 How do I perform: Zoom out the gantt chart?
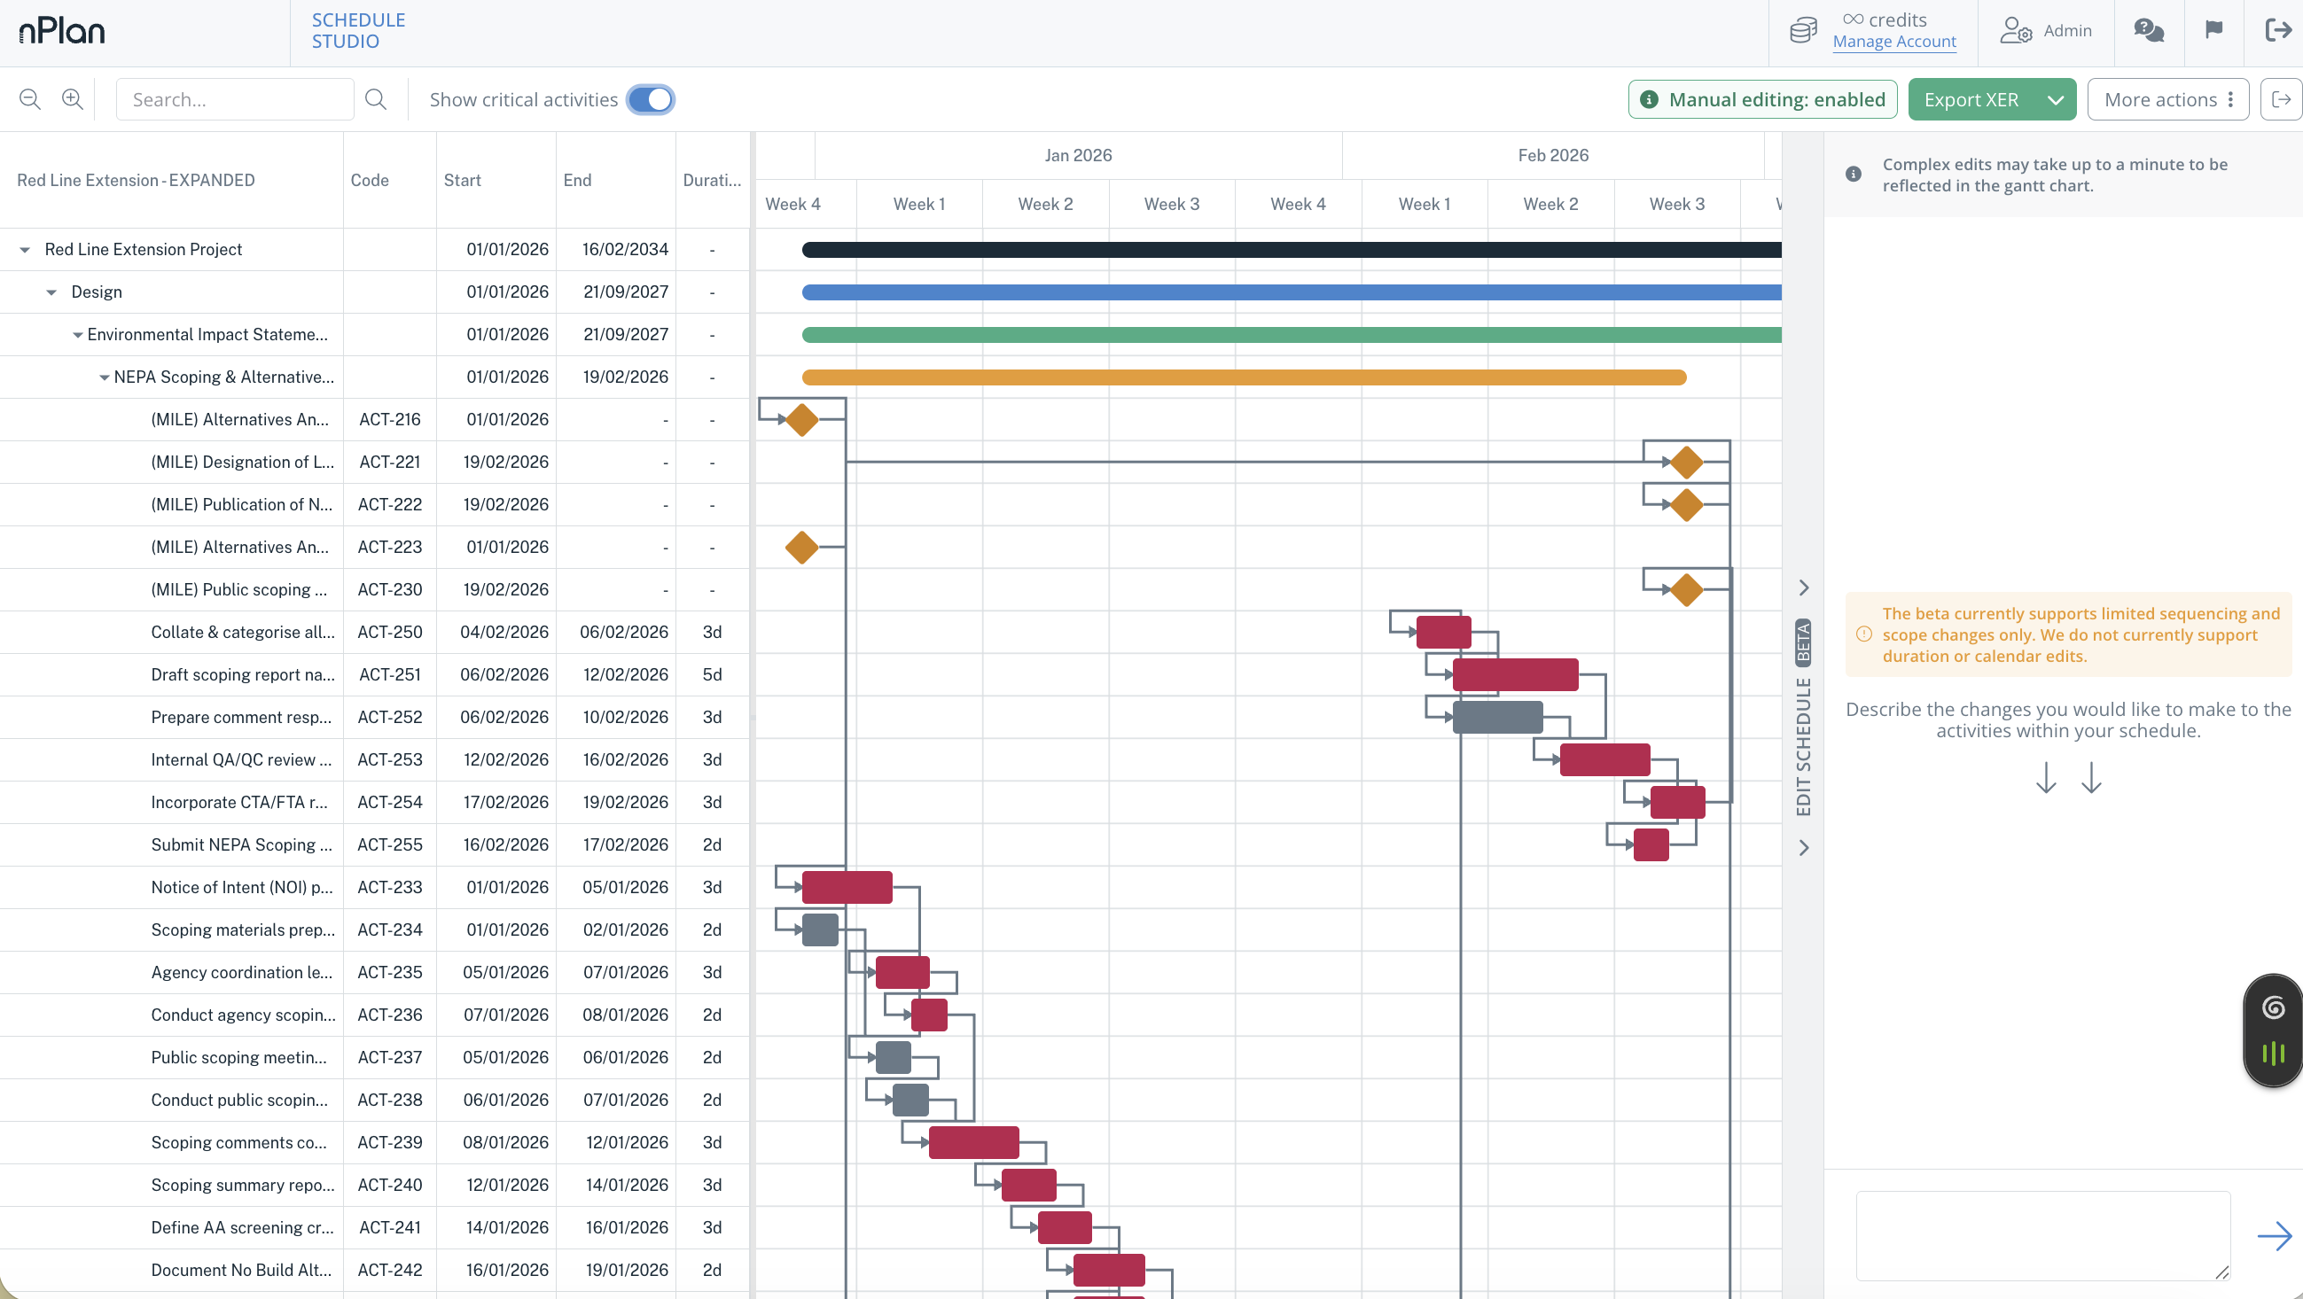coord(30,99)
